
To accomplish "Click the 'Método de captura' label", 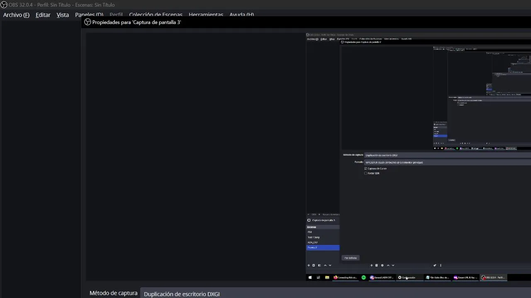I will [113, 293].
